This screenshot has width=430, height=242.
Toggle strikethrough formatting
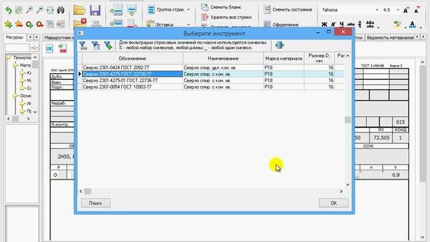351,24
